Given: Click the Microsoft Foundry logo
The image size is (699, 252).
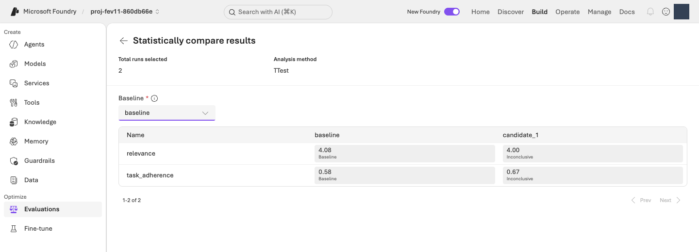Looking at the screenshot, I should coord(15,12).
